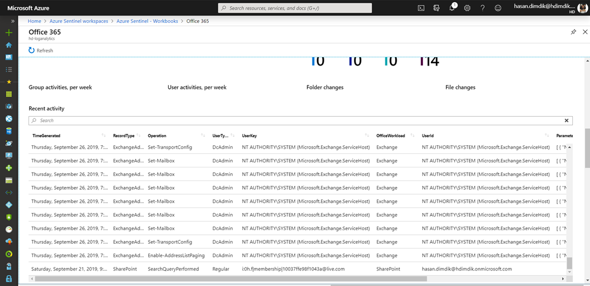
Task: Open Virtual networks arrows icon in sidebar
Action: click(9, 193)
